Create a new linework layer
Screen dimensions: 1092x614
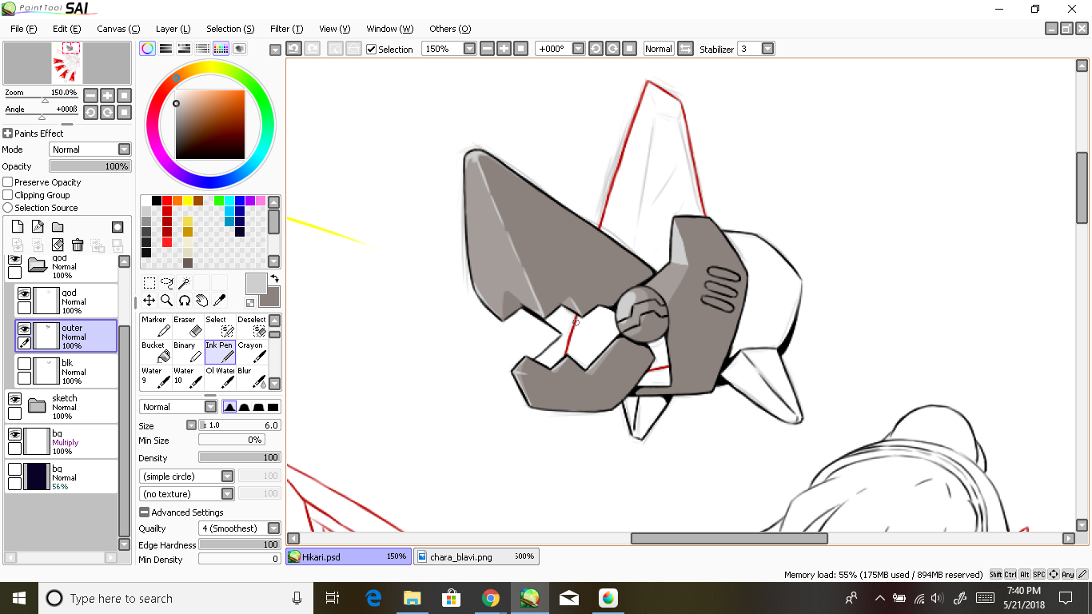click(x=38, y=227)
